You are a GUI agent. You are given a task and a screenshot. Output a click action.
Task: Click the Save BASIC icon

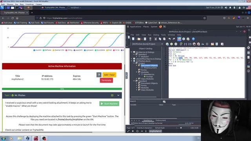(x=217, y=44)
